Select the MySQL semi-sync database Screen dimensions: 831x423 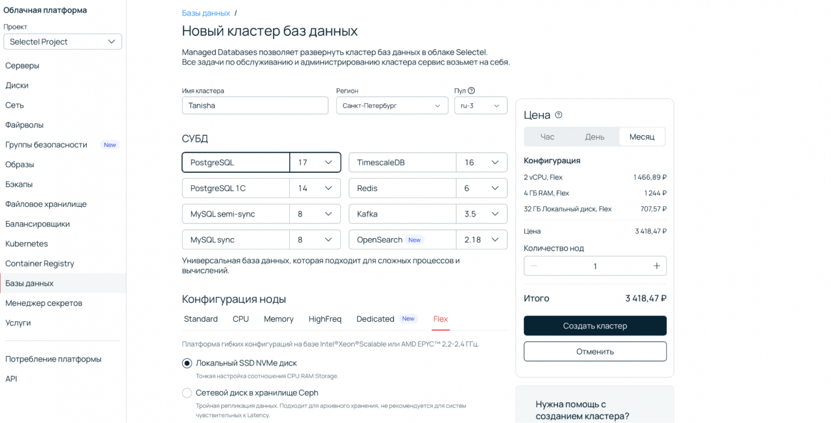pyautogui.click(x=236, y=213)
